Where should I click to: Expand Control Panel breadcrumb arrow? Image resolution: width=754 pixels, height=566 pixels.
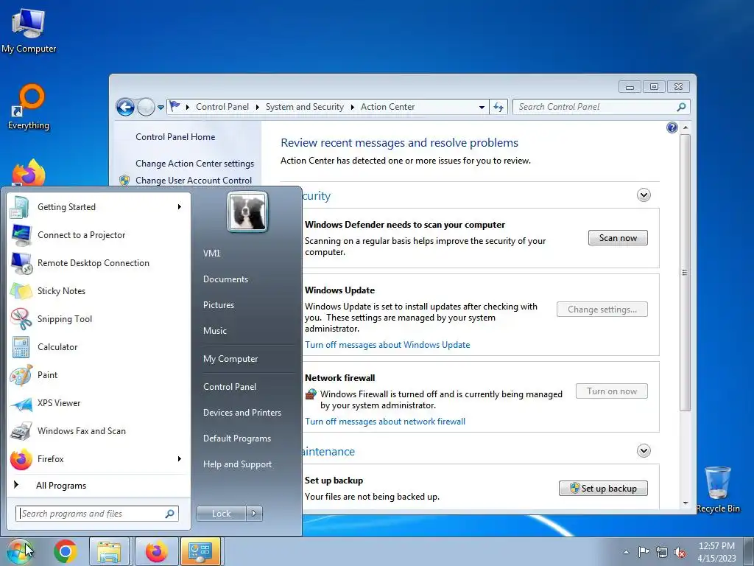257,107
